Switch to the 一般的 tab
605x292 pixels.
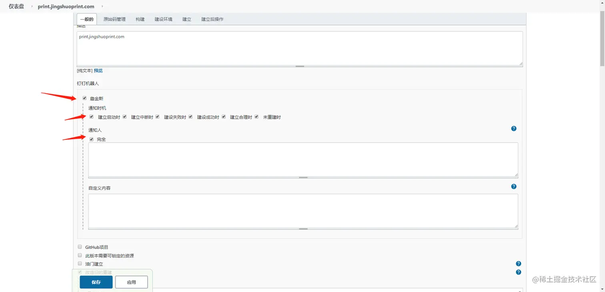[x=87, y=19]
